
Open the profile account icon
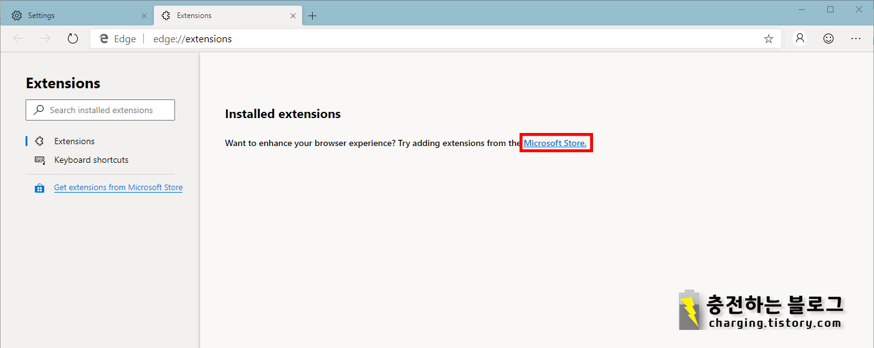pyautogui.click(x=800, y=39)
